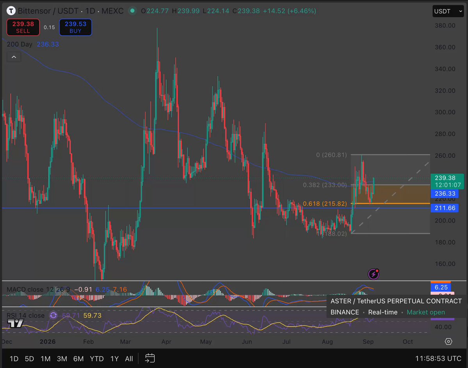Click the orange 7.16 MACD signal value
This screenshot has height=368, width=468.
pos(120,289)
